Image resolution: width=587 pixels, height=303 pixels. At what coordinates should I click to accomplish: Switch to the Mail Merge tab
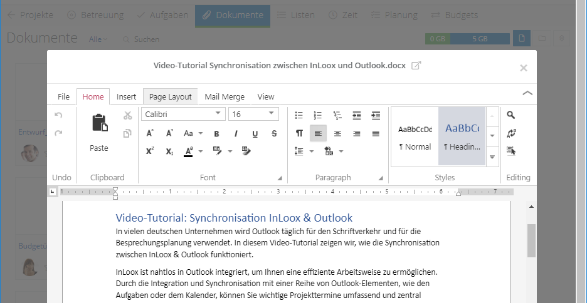pyautogui.click(x=225, y=97)
